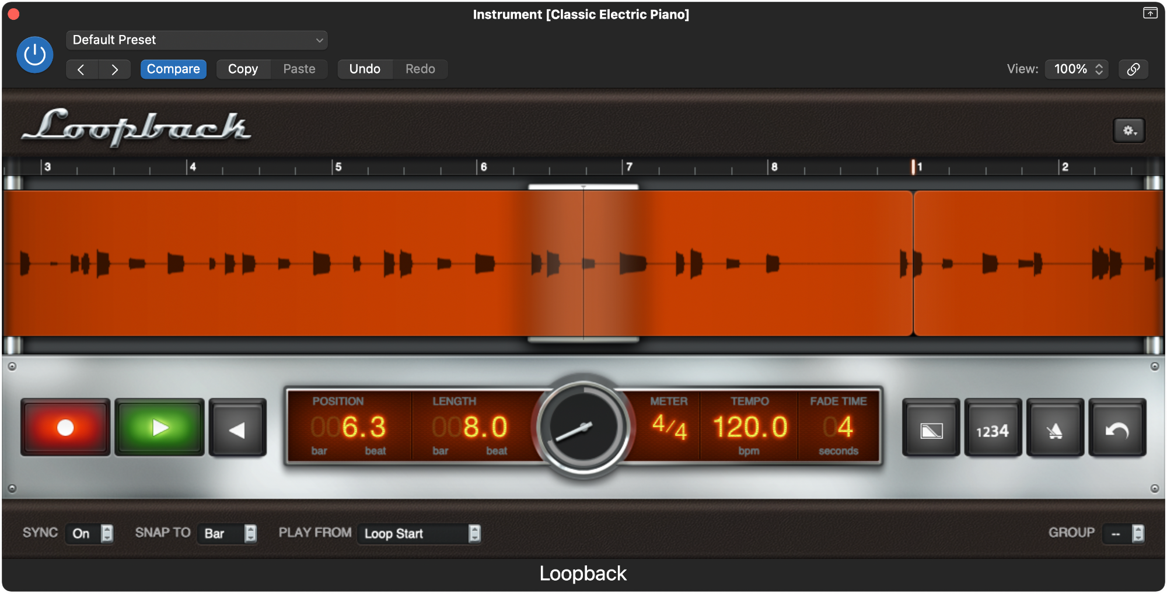Toggle the plug-in power button
Screen dimensions: 1167x594
point(35,55)
